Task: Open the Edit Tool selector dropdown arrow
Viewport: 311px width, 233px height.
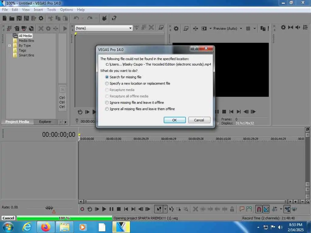Action: (x=165, y=209)
